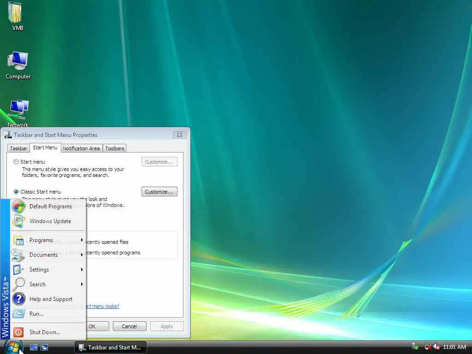Click 'recently opened files' text
The image size is (472, 354).
pos(107,242)
